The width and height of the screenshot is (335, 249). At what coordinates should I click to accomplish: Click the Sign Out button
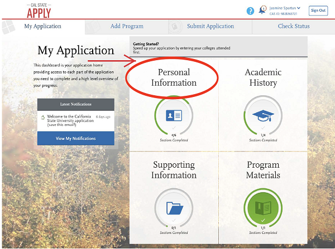pyautogui.click(x=318, y=11)
